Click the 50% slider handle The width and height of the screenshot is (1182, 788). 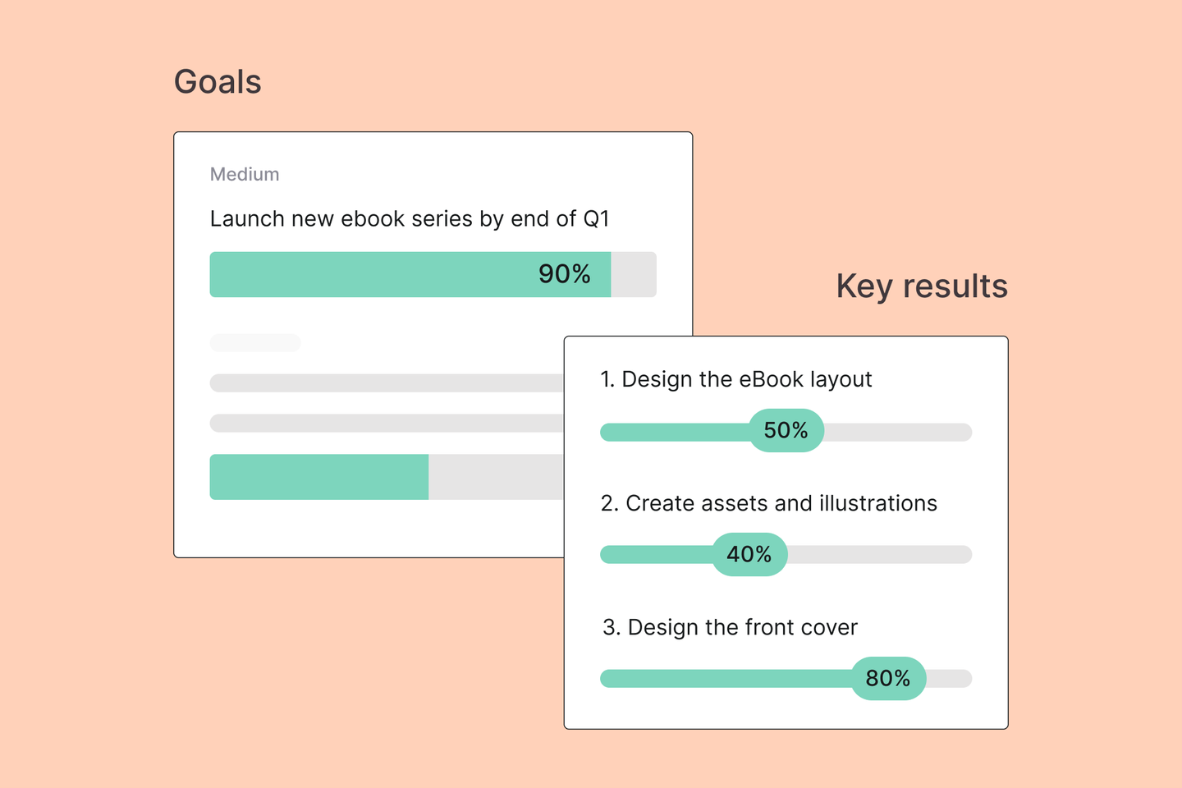coord(786,430)
